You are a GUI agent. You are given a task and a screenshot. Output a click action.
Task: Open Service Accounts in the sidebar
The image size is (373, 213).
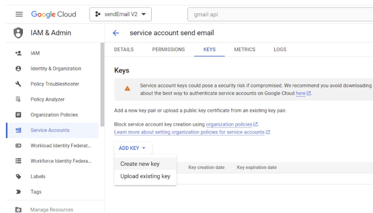[50, 130]
